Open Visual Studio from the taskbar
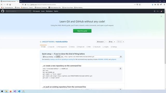This screenshot has height=93, width=166. click(15, 91)
